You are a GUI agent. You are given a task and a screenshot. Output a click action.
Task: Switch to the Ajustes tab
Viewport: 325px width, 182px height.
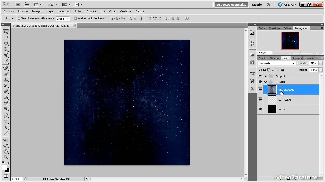pyautogui.click(x=263, y=58)
